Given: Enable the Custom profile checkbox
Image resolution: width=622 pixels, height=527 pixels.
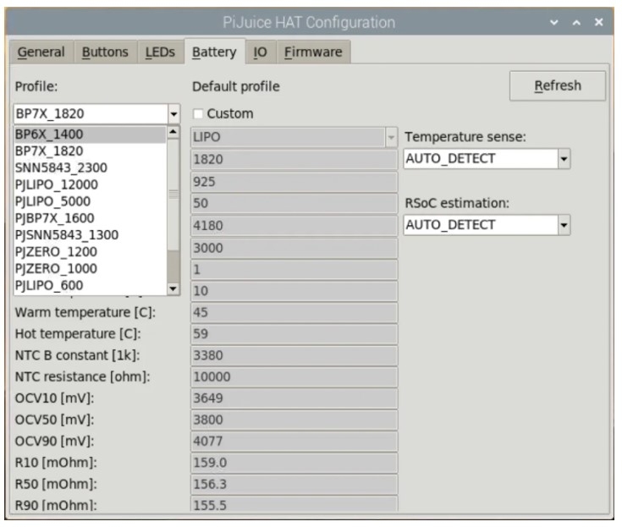Looking at the screenshot, I should coord(197,114).
